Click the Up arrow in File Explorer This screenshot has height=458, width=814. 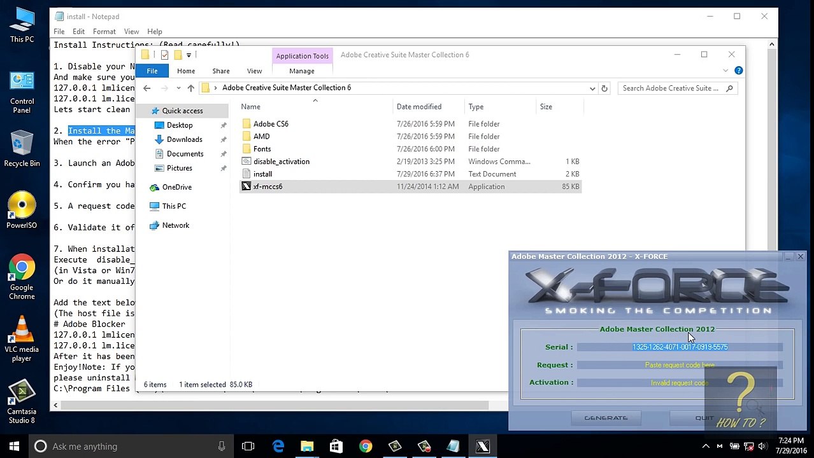pos(190,88)
